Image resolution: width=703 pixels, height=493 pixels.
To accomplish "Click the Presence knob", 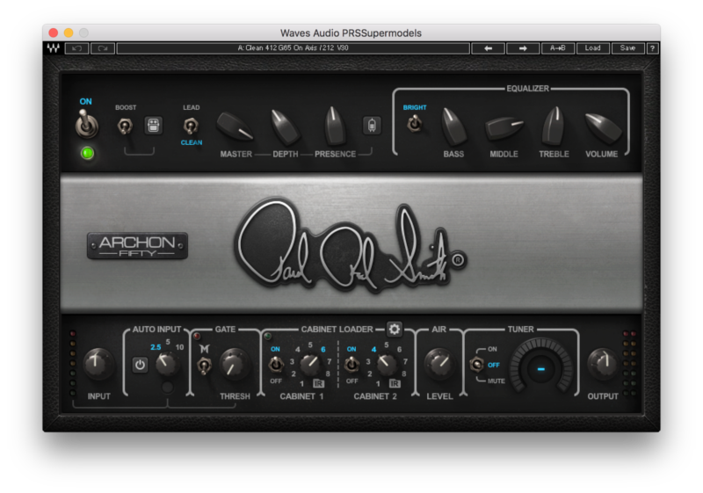I will pyautogui.click(x=335, y=126).
